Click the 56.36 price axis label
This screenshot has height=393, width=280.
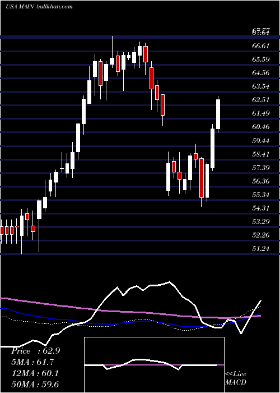click(261, 181)
